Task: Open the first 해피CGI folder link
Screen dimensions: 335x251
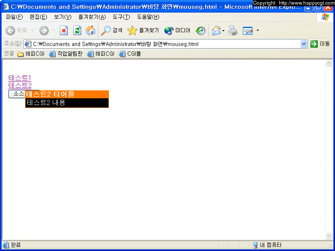Action: pos(31,54)
